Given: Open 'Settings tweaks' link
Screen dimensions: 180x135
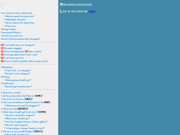Looking at the screenshot, I should [x=8, y=29].
